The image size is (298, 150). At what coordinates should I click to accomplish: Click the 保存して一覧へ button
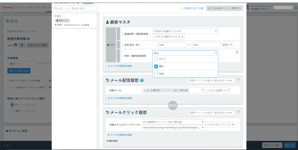click(272, 145)
